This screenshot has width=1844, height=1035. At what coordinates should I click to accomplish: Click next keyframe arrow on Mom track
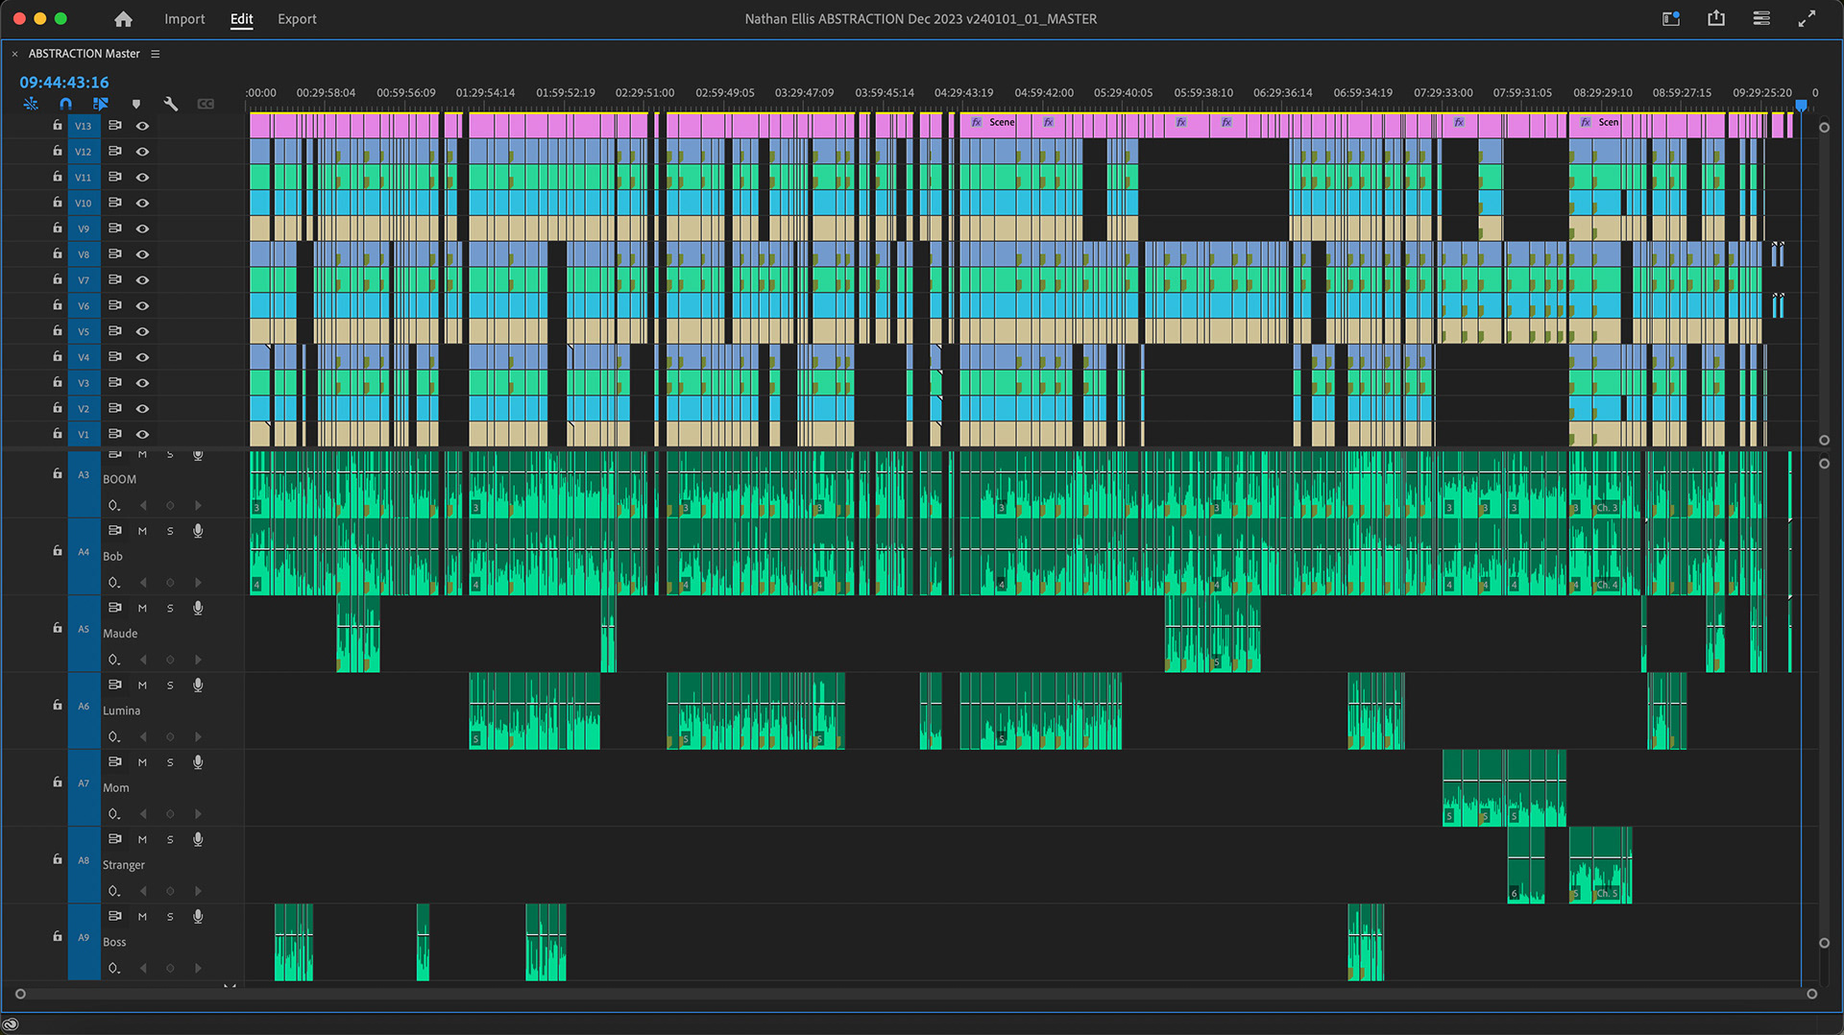pyautogui.click(x=198, y=813)
